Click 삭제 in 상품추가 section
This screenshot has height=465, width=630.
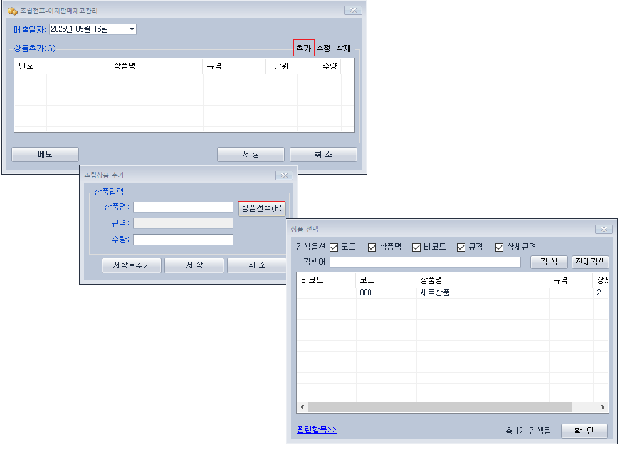pyautogui.click(x=344, y=49)
